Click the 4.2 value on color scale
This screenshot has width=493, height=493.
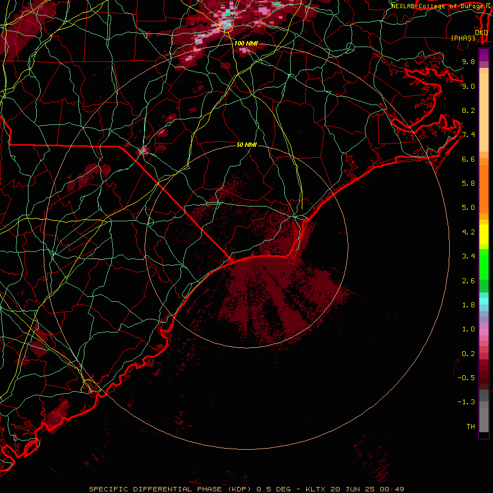[x=468, y=232]
